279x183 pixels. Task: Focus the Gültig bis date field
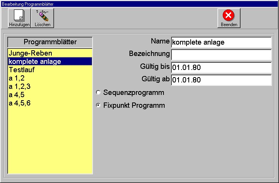(221, 68)
